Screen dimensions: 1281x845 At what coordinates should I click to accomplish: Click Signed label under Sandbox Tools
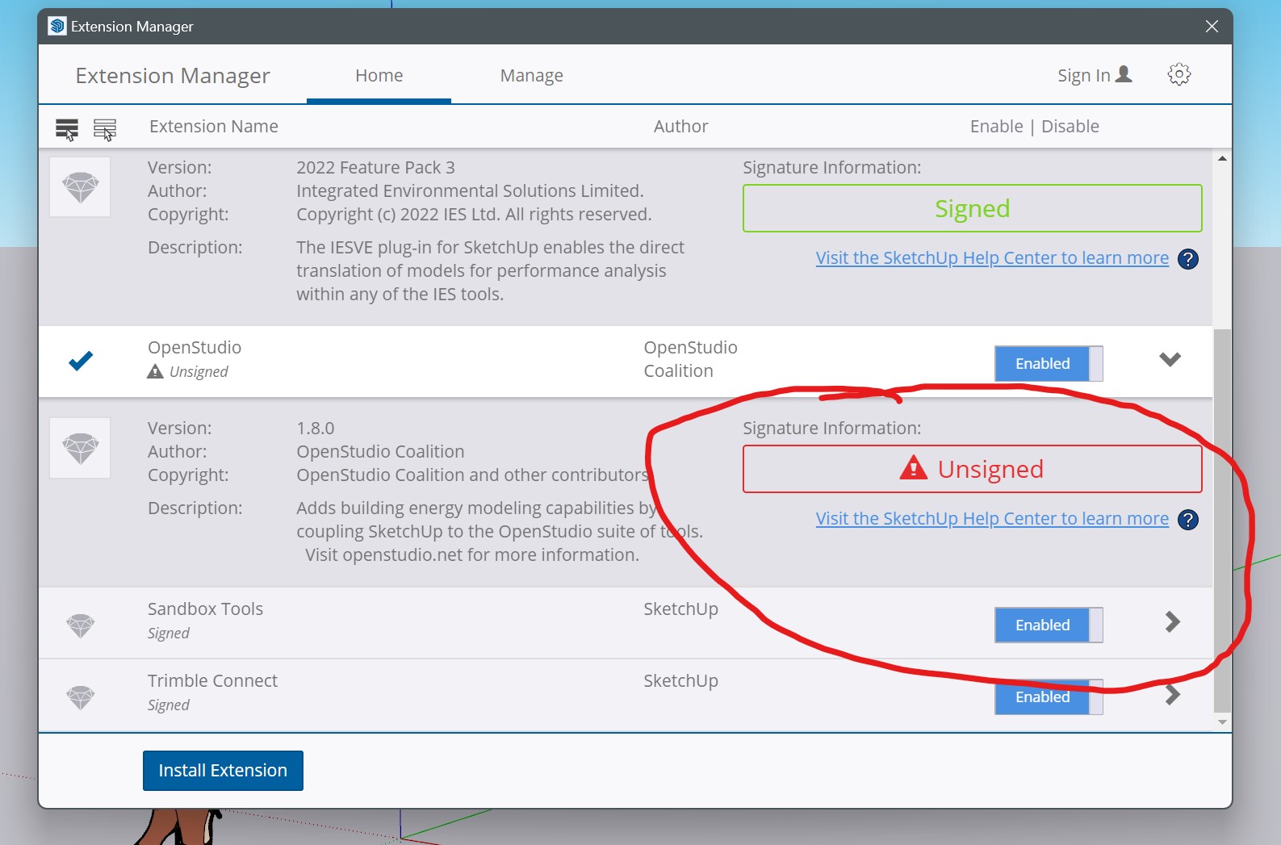tap(168, 634)
